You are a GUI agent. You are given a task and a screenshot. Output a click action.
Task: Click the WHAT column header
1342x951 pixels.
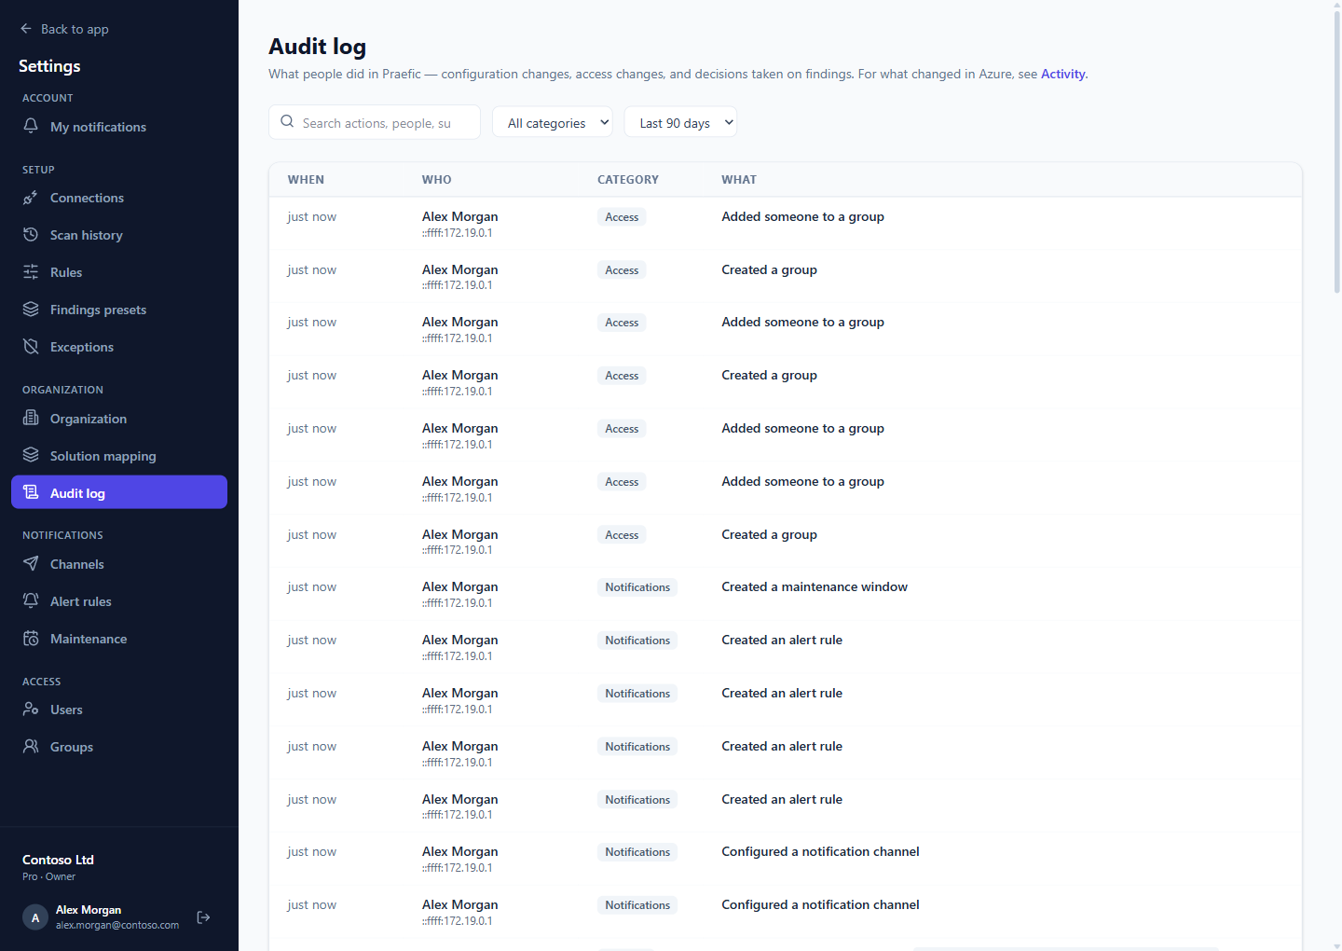pos(739,180)
